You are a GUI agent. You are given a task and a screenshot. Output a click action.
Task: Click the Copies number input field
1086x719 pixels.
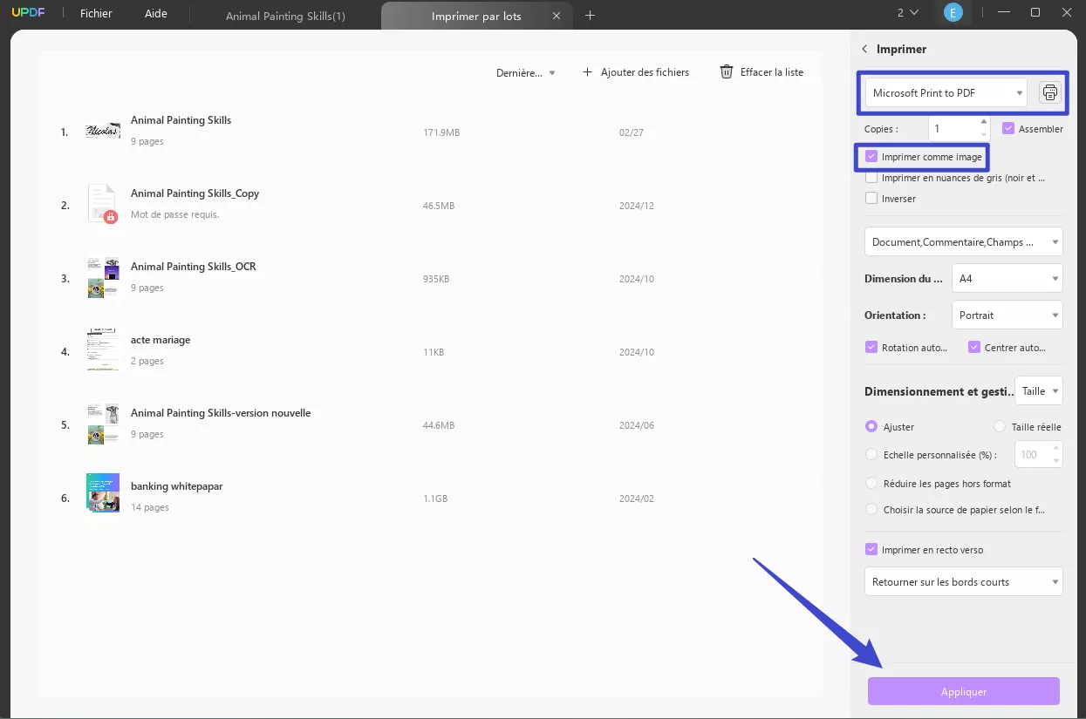tap(954, 129)
